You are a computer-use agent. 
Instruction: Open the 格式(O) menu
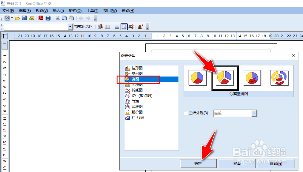click(x=75, y=11)
